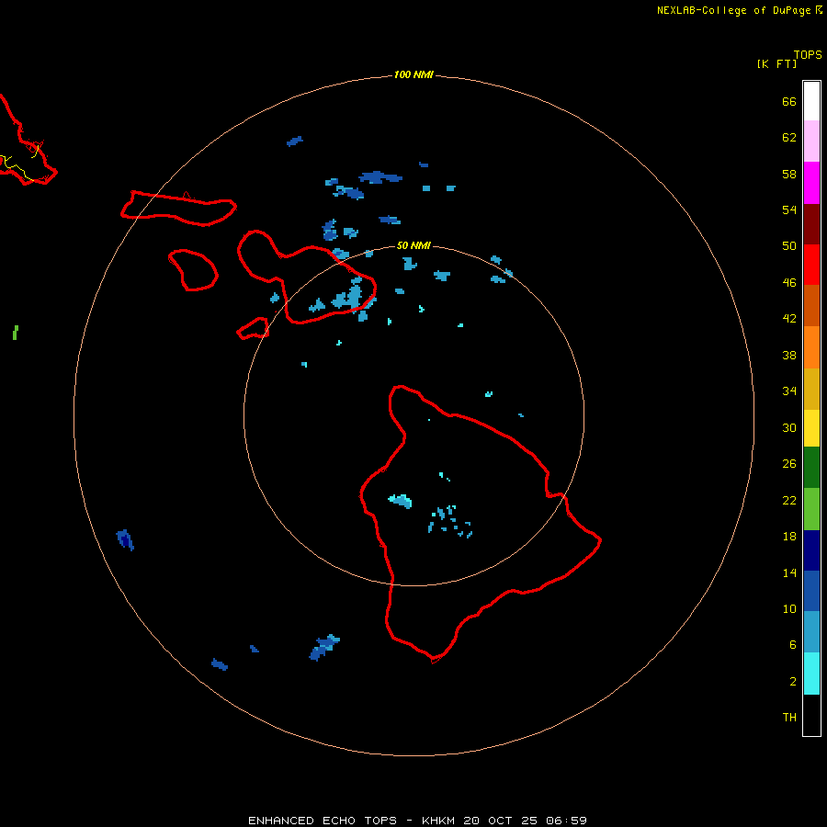Screen dimensions: 827x827
Task: Click the "100 NMI" range ring label
Action: point(413,75)
